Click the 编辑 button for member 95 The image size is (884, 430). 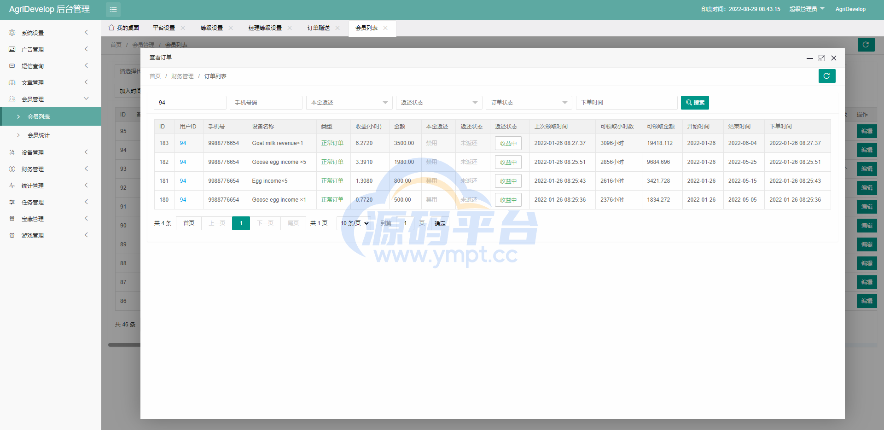(867, 131)
